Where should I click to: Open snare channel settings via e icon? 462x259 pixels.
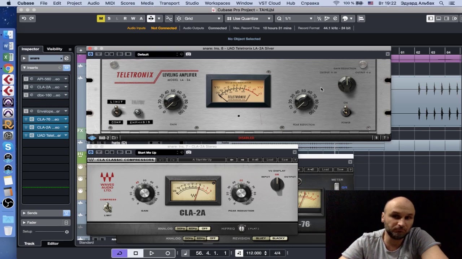click(66, 58)
